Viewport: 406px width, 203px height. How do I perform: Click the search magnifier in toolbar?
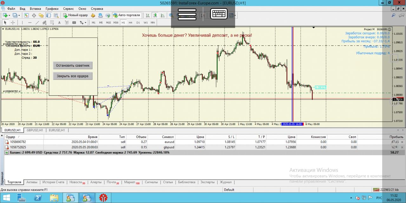pyautogui.click(x=394, y=15)
